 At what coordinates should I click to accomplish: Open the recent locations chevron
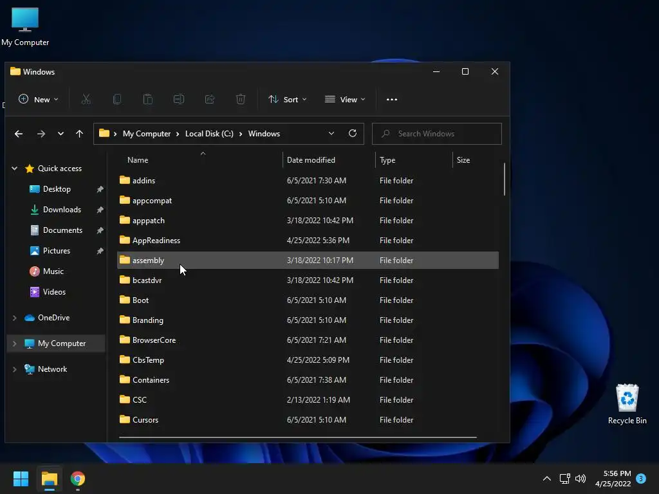60,134
